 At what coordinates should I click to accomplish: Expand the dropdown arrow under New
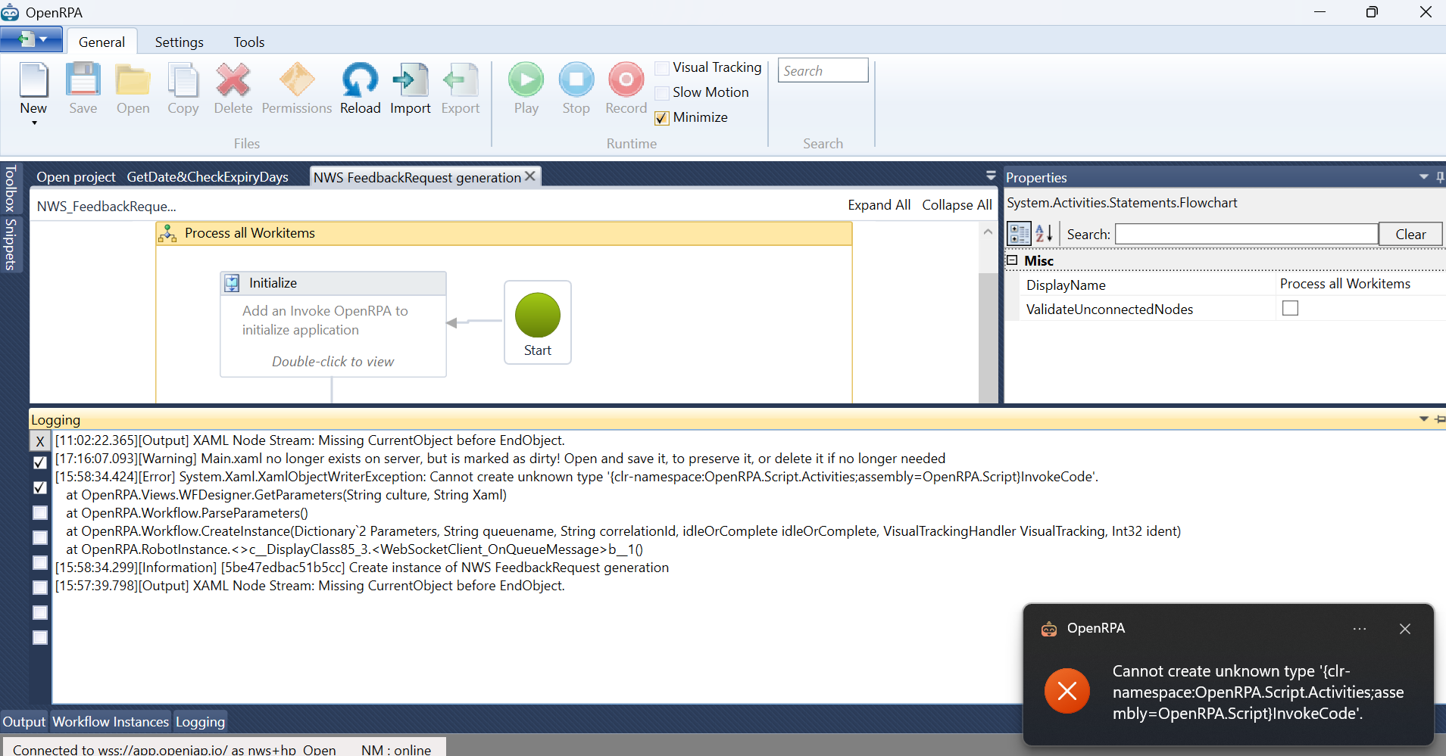(x=34, y=123)
